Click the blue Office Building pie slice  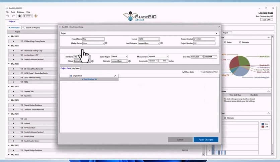click(x=241, y=71)
